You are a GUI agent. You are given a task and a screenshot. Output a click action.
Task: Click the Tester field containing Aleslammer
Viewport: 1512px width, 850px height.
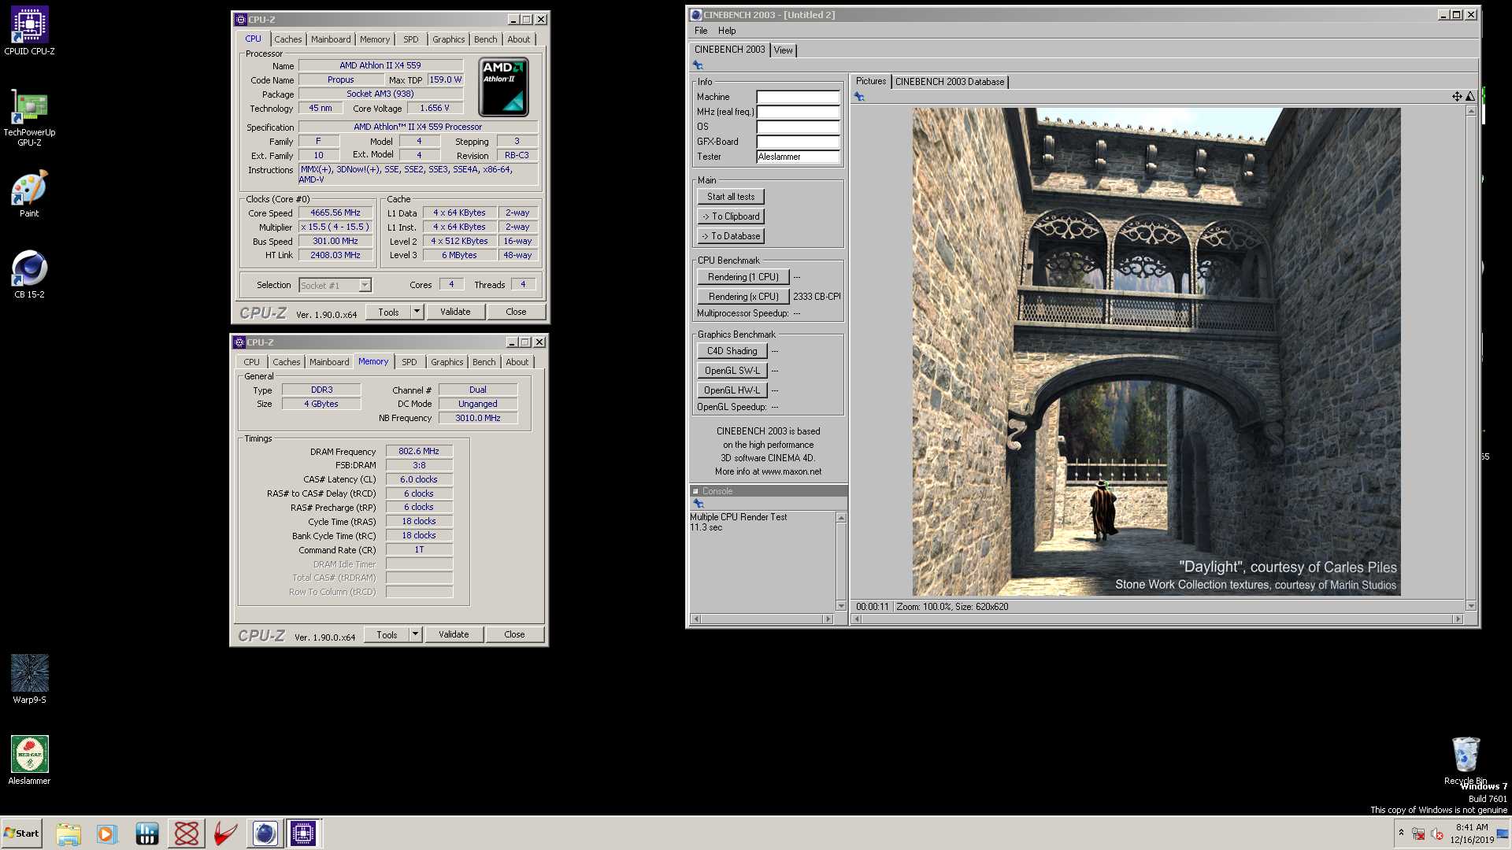click(x=798, y=157)
